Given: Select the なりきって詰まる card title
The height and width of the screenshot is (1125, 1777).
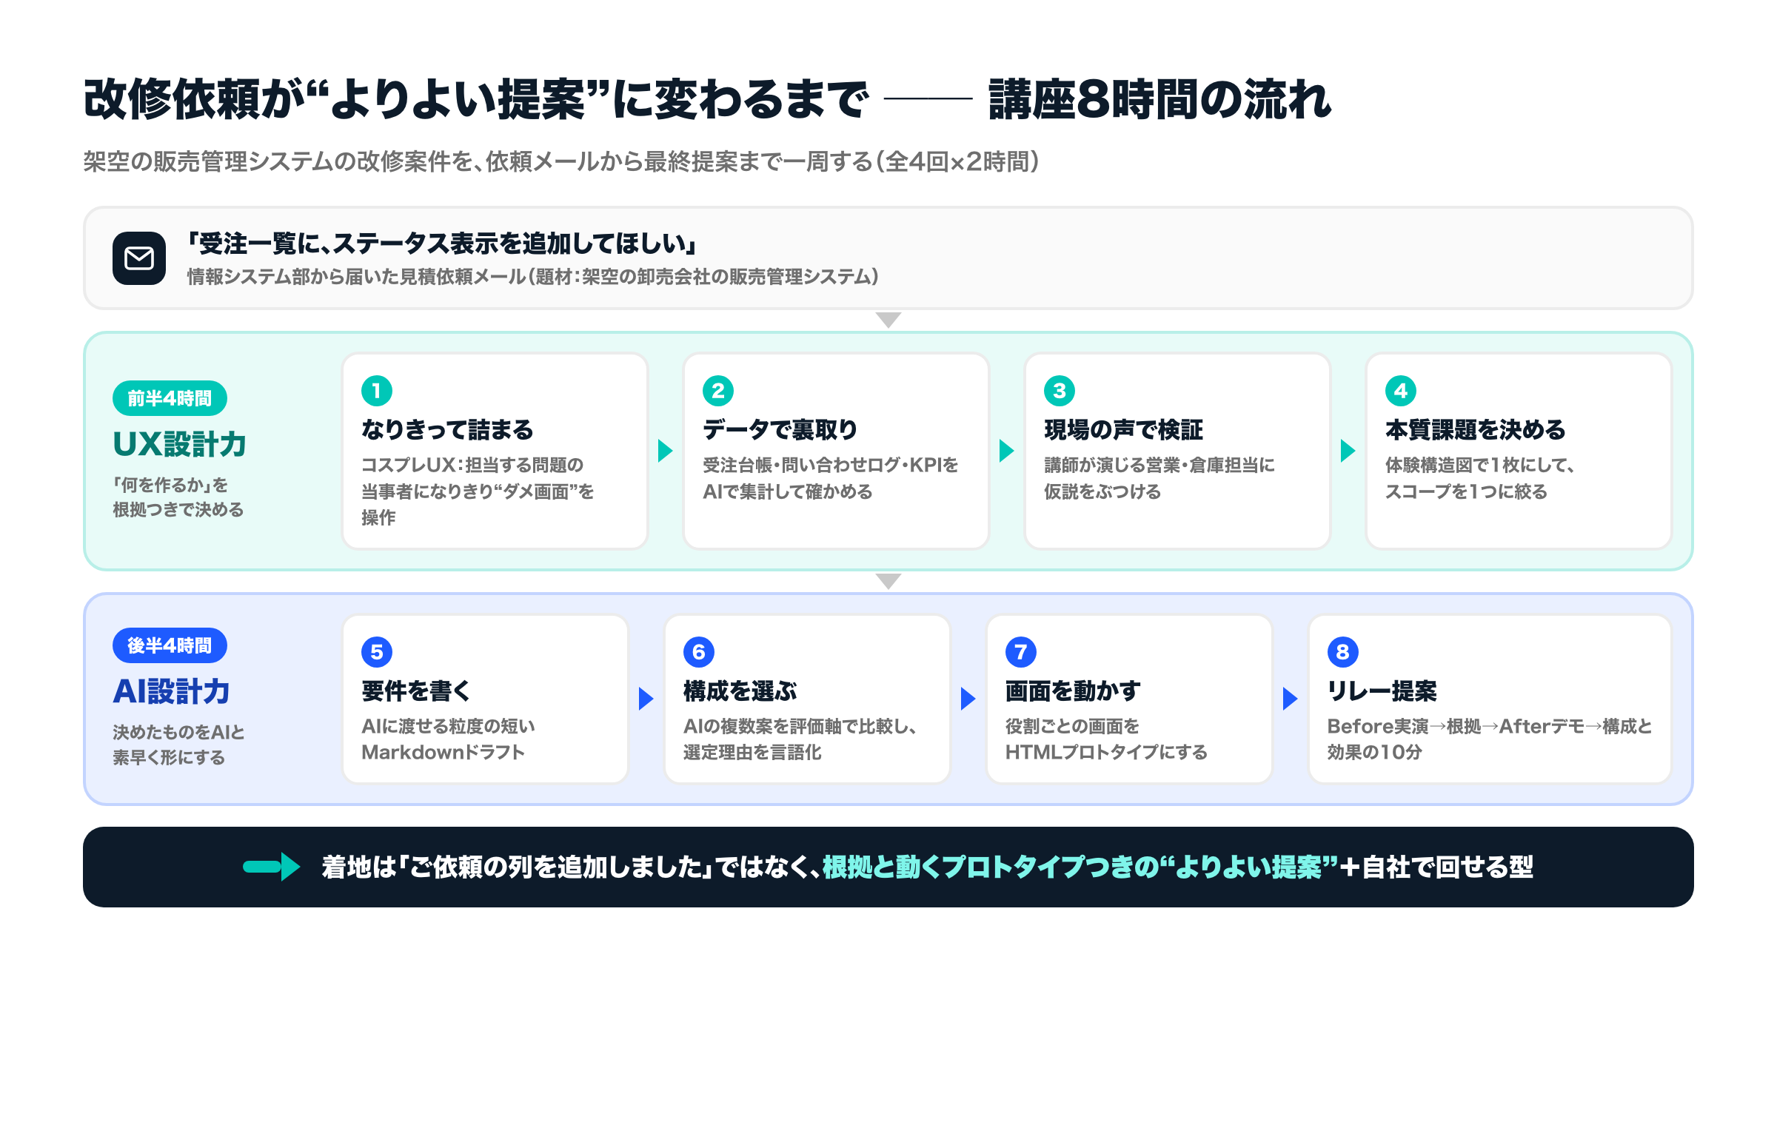Looking at the screenshot, I should tap(447, 430).
